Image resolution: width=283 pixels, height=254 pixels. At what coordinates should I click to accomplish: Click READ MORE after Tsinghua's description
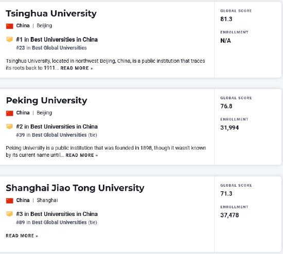point(77,68)
